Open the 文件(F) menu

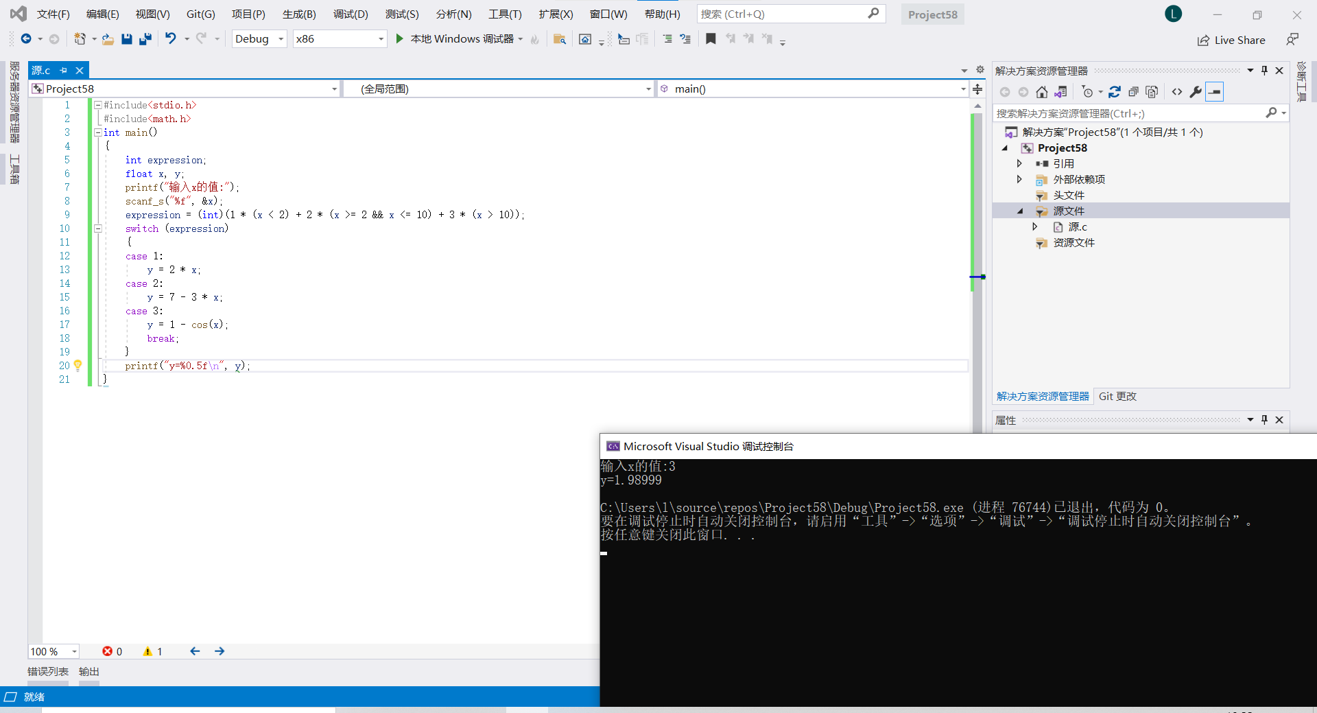(53, 14)
